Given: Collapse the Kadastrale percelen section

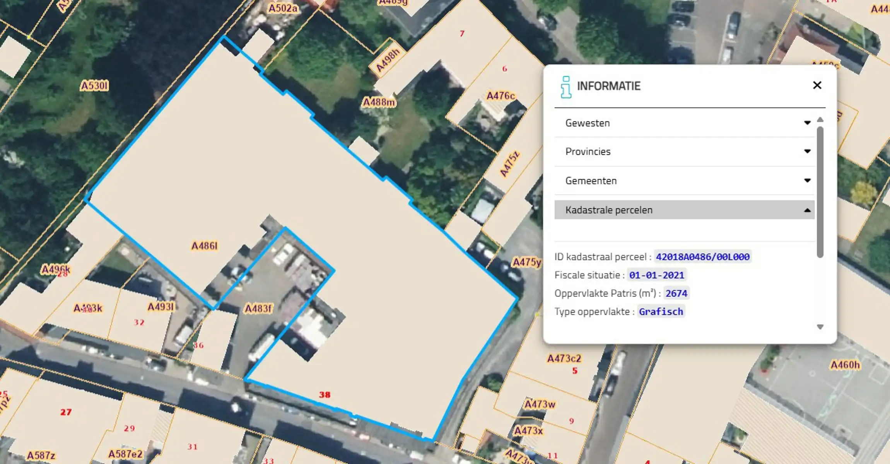Looking at the screenshot, I should pyautogui.click(x=807, y=210).
